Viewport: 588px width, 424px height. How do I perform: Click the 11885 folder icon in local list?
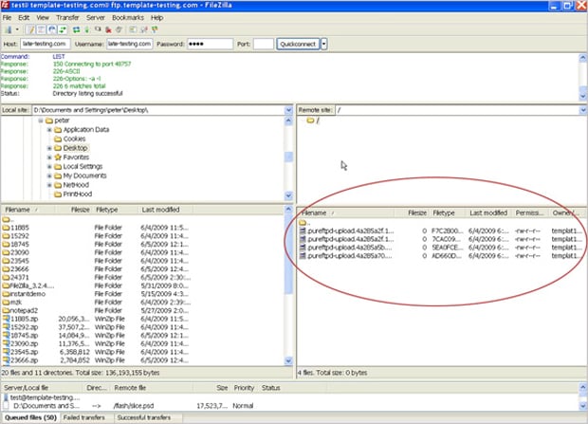[6, 230]
